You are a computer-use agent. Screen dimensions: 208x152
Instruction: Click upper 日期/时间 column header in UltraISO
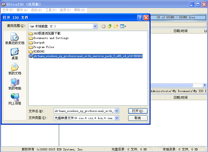180,31
